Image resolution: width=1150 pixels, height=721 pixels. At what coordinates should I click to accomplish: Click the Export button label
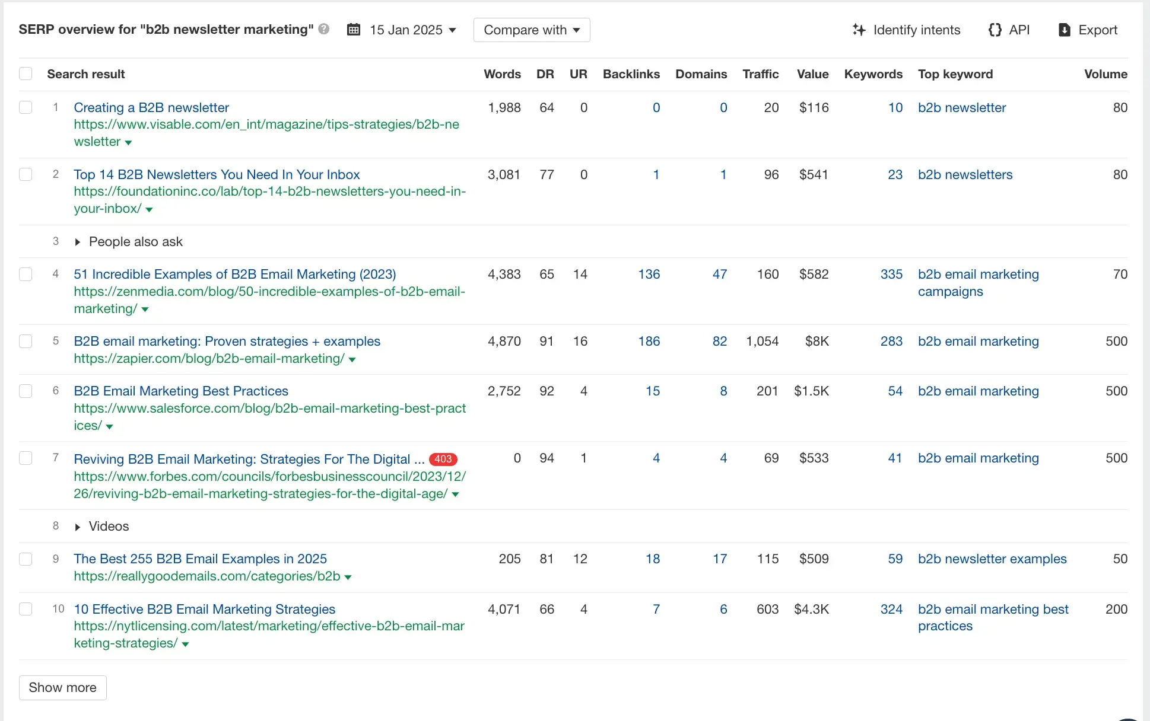[1098, 30]
